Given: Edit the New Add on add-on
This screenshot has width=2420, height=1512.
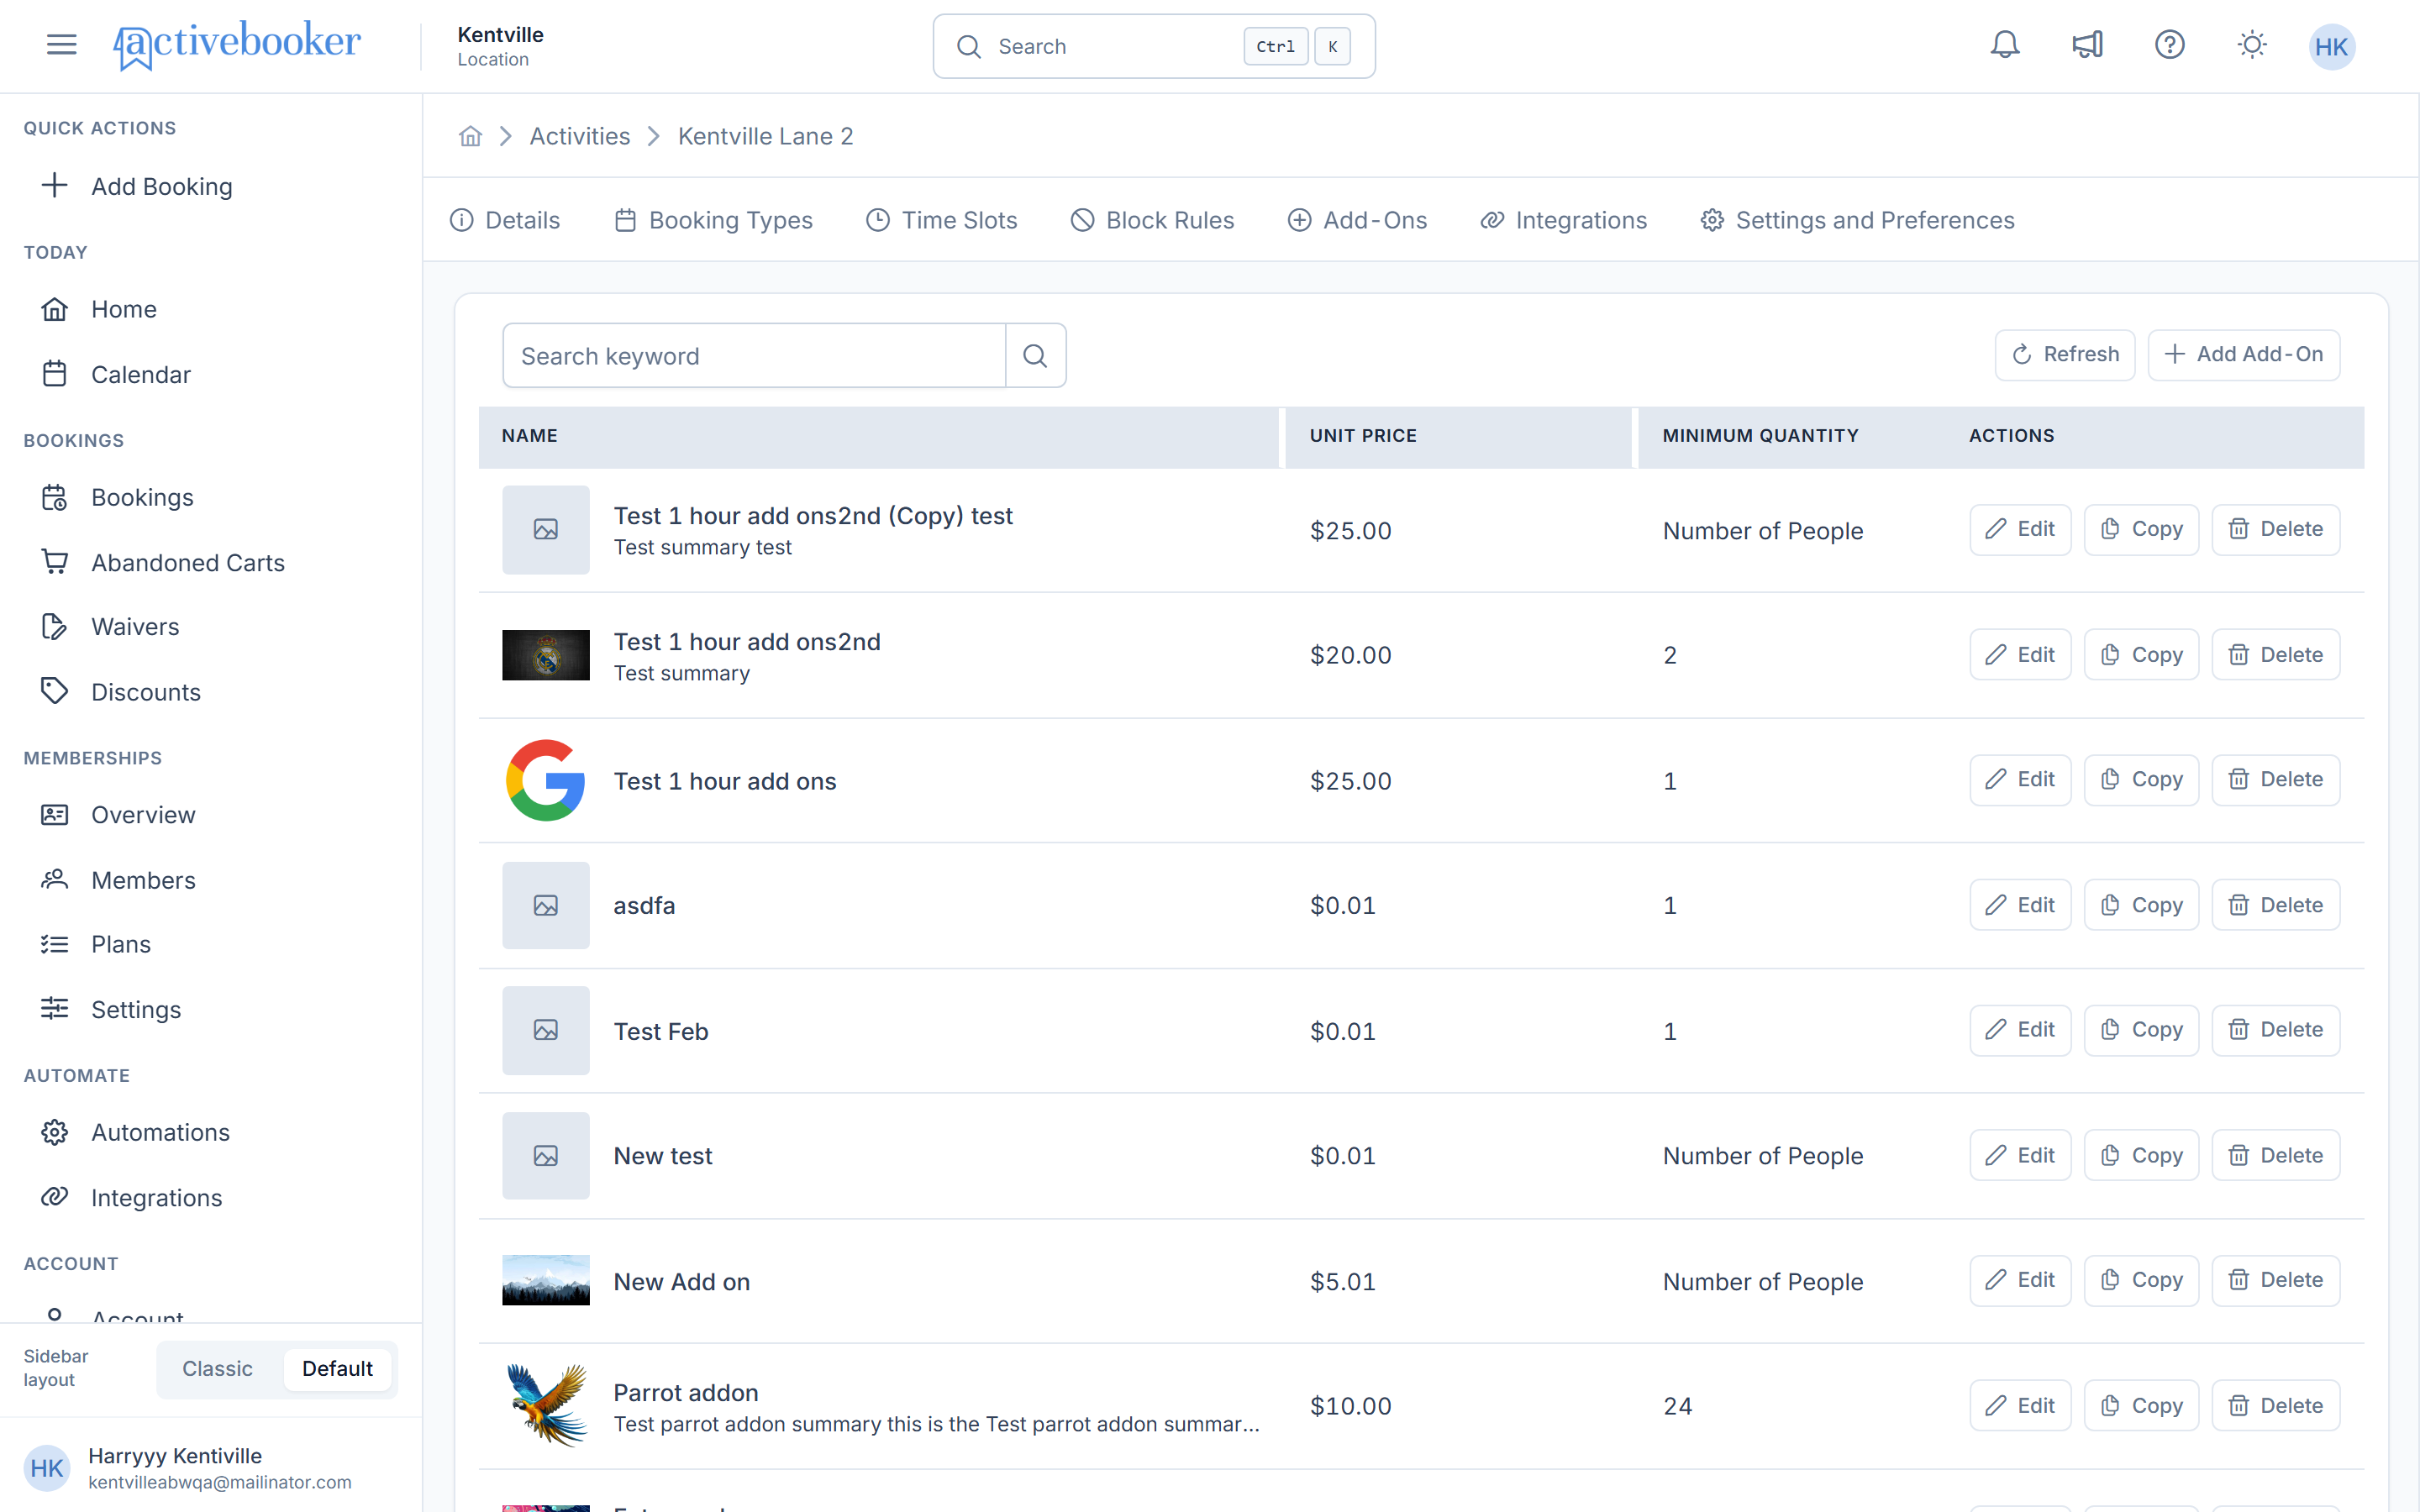Looking at the screenshot, I should [2019, 1280].
